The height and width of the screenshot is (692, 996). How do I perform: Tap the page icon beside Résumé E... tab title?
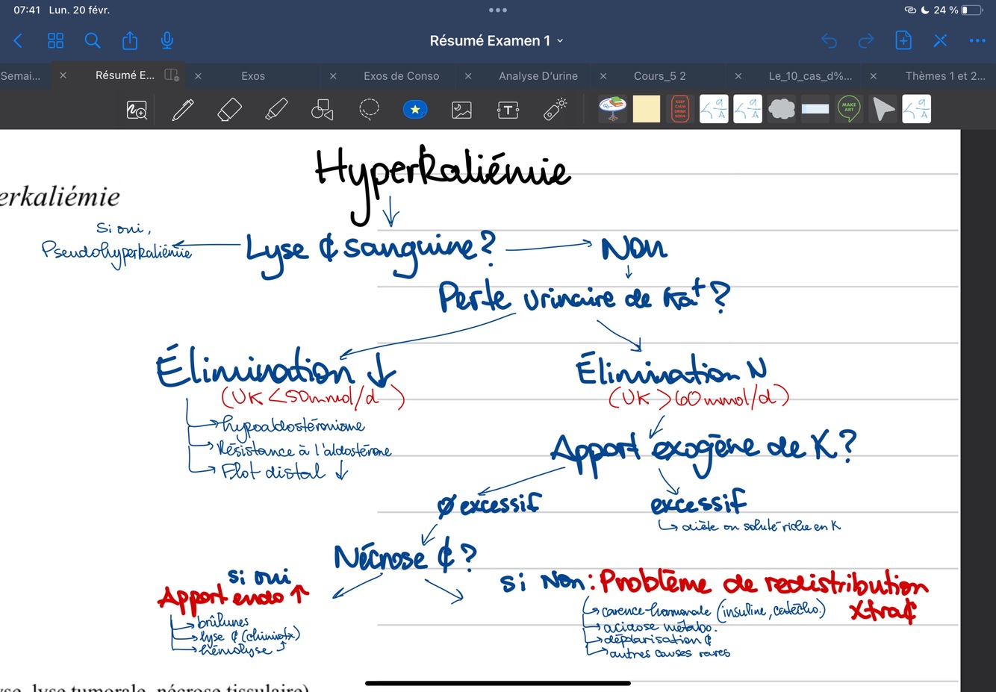coord(172,75)
